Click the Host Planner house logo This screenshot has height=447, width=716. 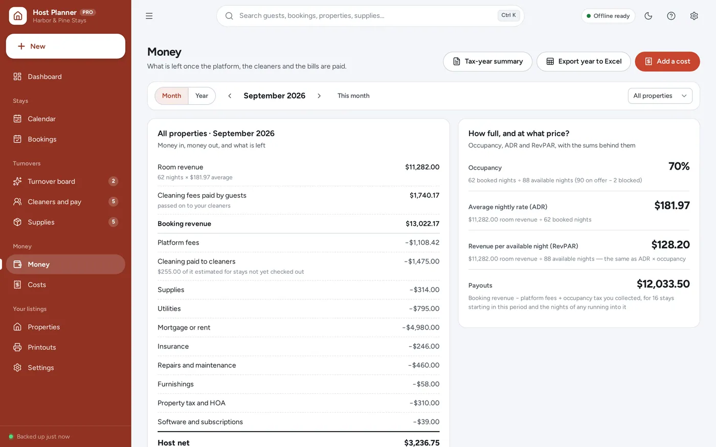pos(18,16)
